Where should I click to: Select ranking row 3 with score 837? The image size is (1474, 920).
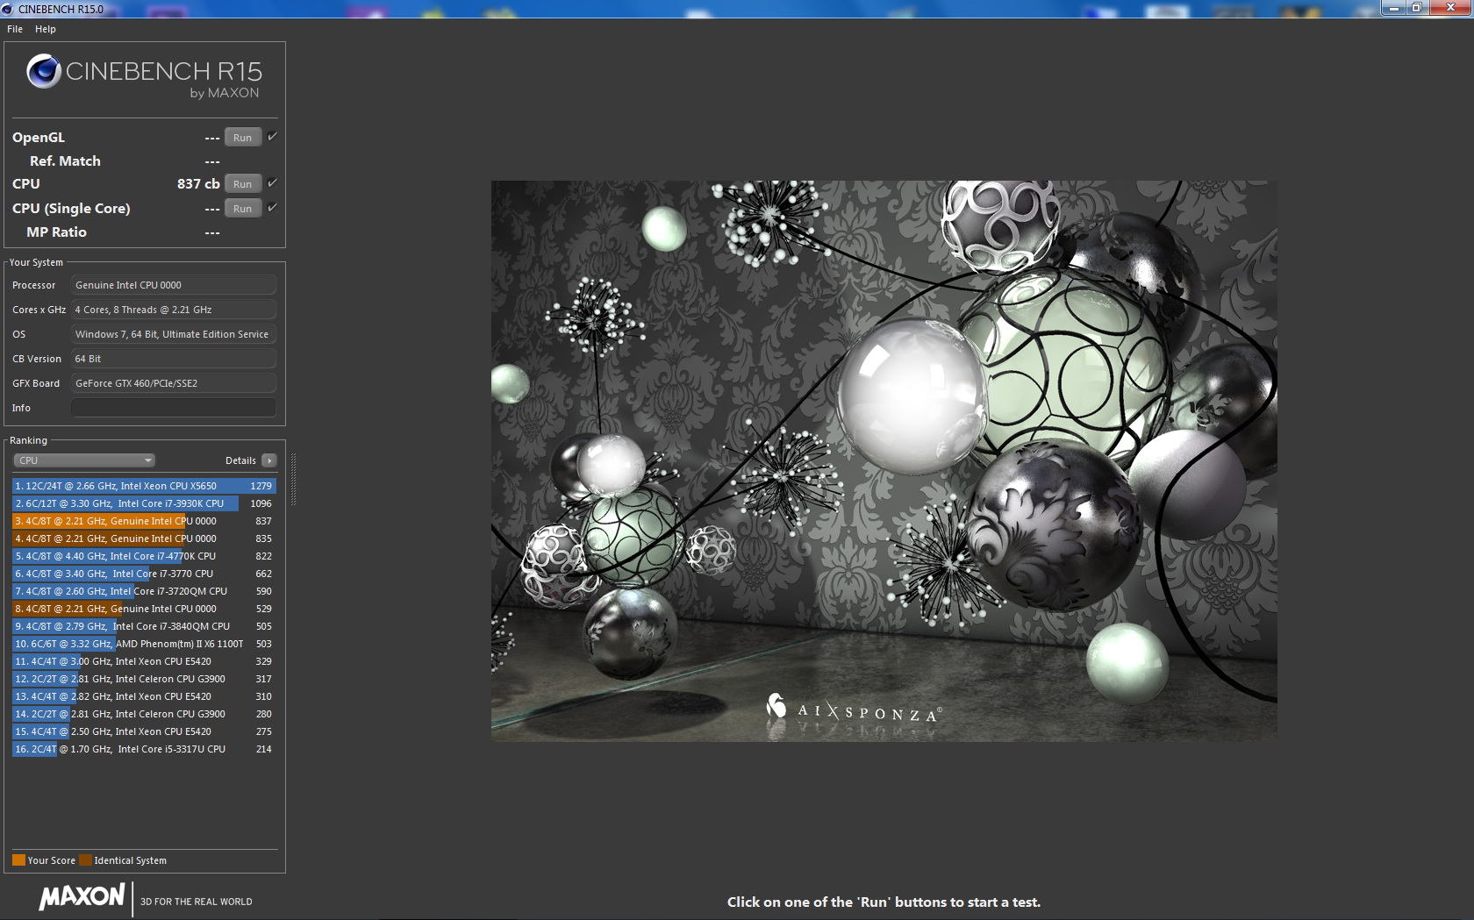pos(144,521)
